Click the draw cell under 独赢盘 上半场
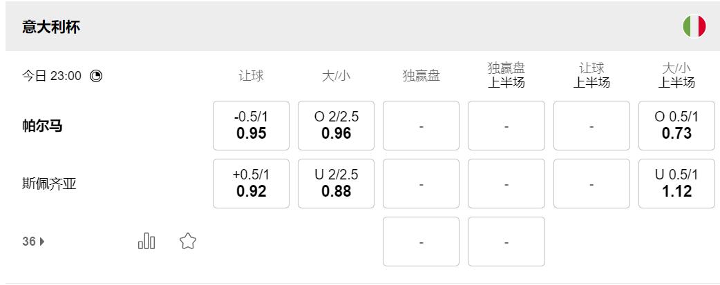This screenshot has width=720, height=285. (x=506, y=242)
